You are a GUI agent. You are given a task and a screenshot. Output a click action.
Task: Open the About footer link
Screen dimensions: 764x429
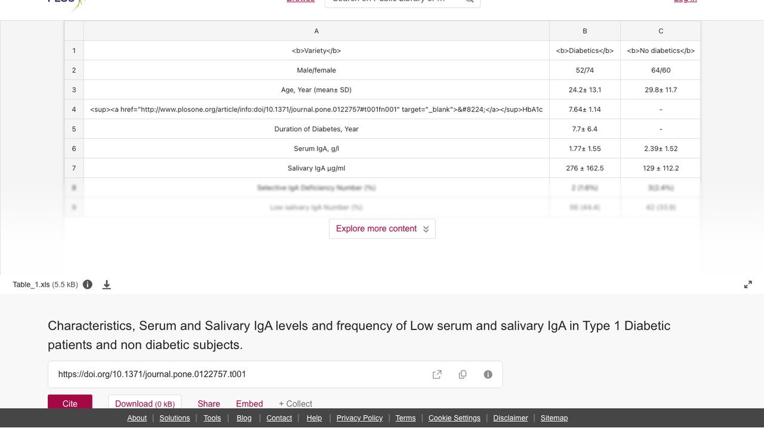tap(137, 418)
